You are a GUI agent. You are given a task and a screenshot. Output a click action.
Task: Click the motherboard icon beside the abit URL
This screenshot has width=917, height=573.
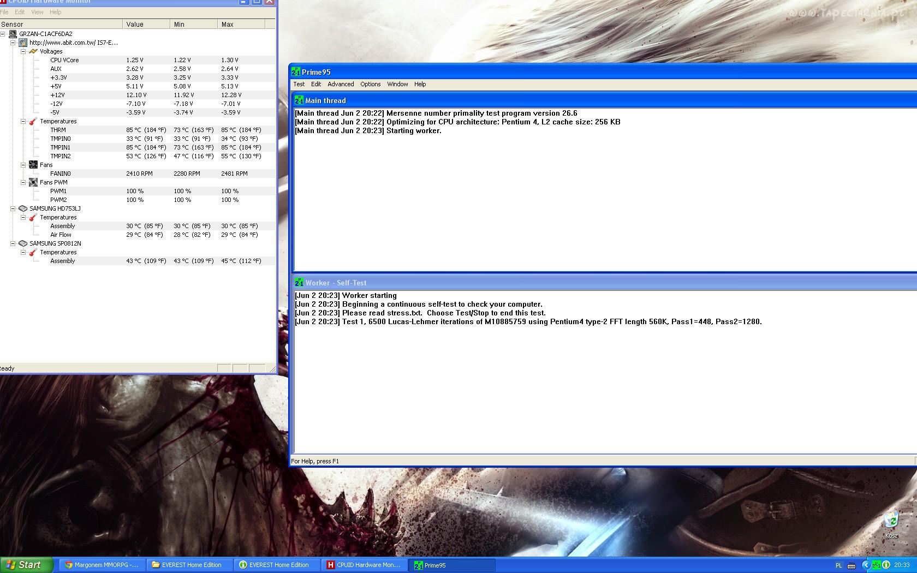(23, 43)
